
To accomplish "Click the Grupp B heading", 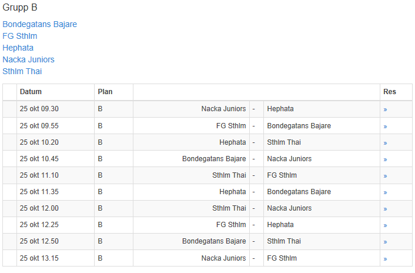I will (20, 8).
